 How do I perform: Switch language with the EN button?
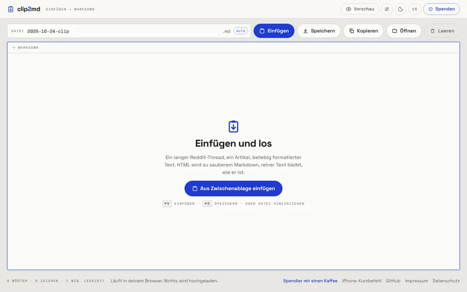tap(414, 9)
